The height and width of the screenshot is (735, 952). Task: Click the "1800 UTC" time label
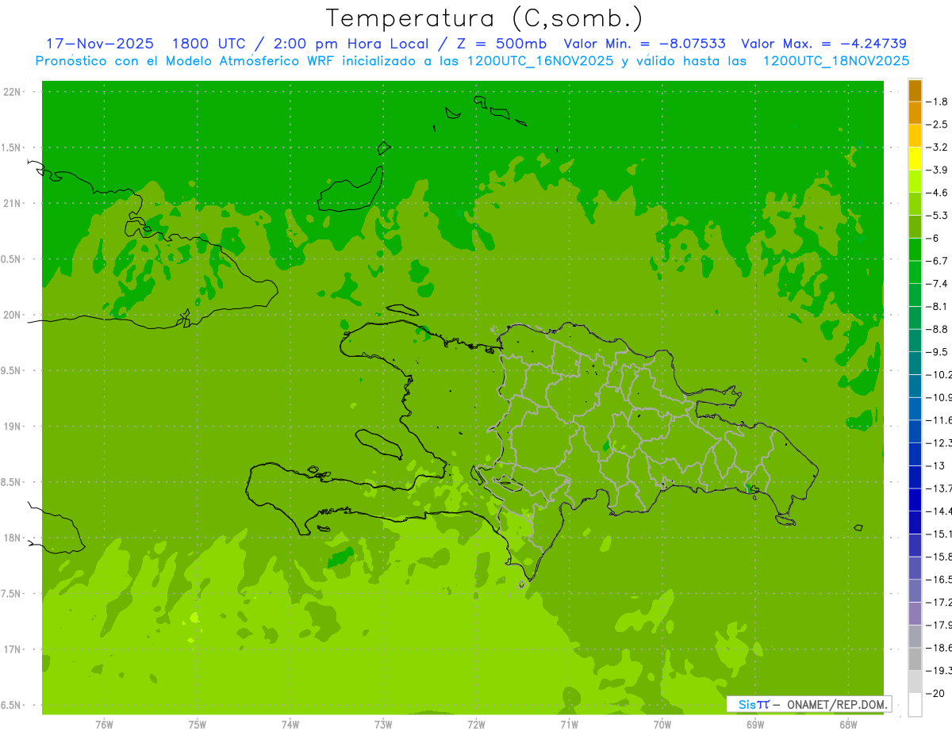point(209,44)
